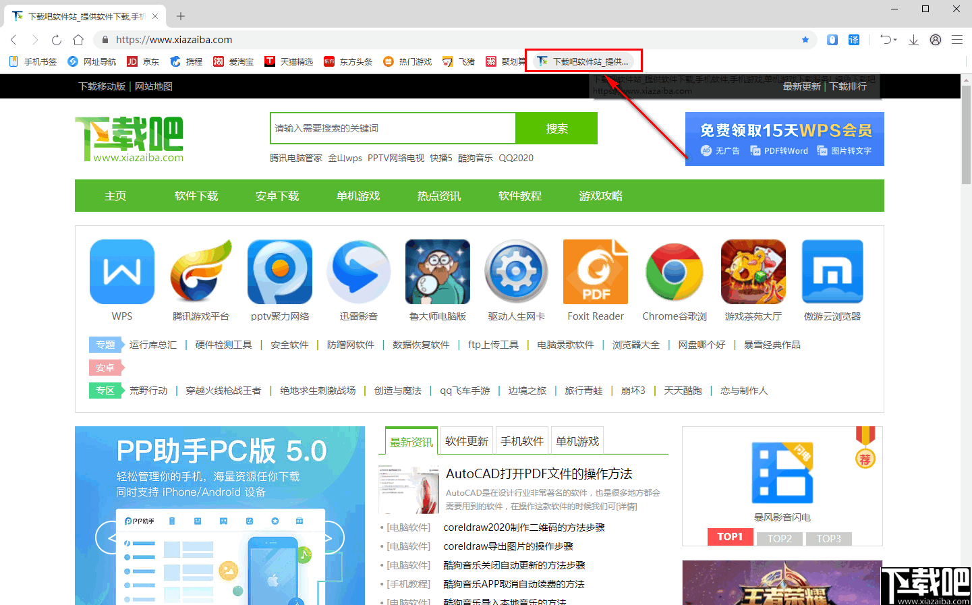Switch to the 手机软件 tab

[x=522, y=441]
